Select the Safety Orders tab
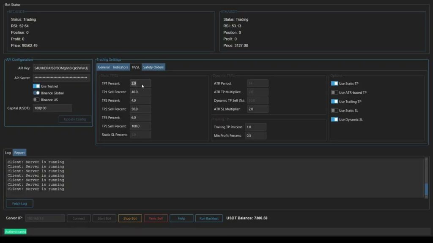433x243 pixels. [x=153, y=67]
